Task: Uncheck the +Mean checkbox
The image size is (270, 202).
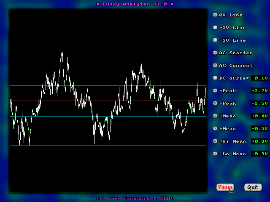Action: pyautogui.click(x=215, y=116)
